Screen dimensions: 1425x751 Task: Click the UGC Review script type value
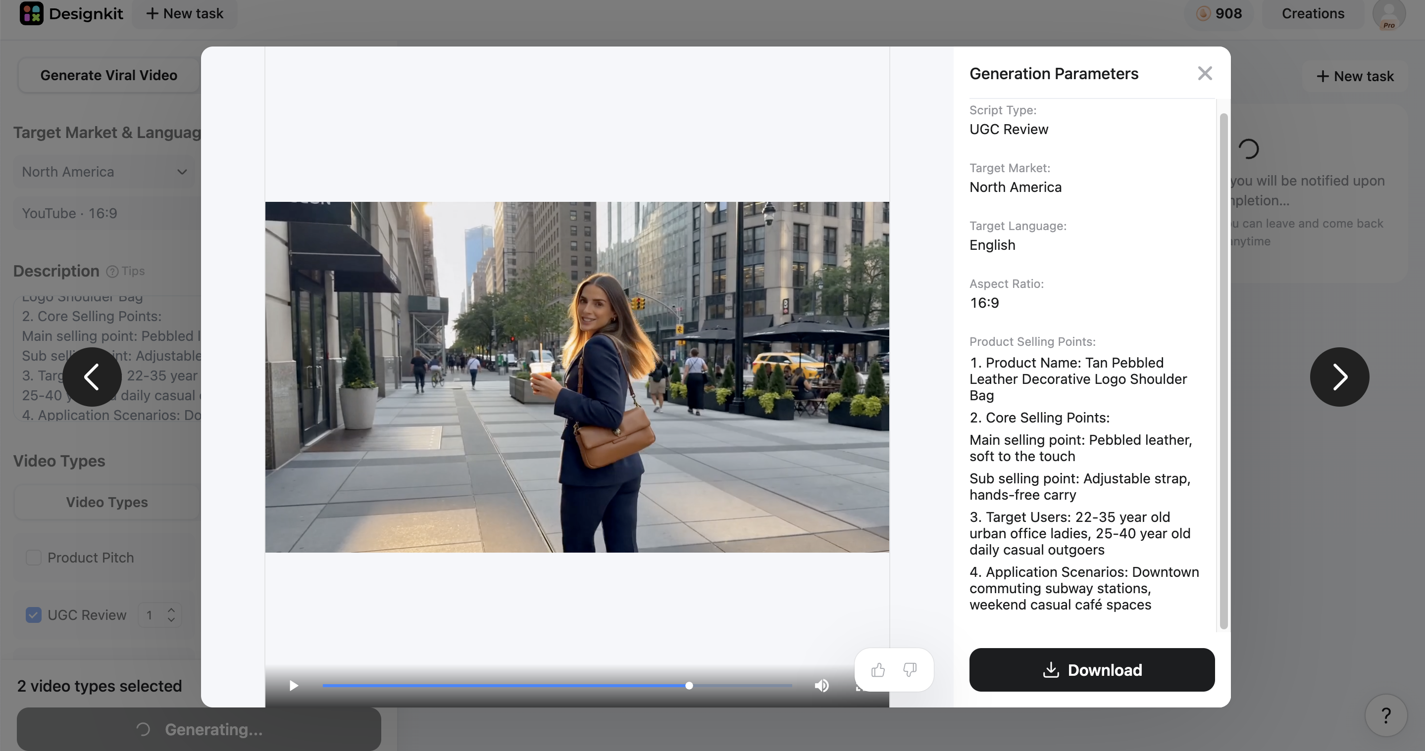pos(1009,129)
